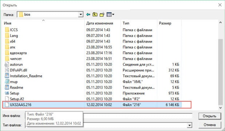Sort by the Размер column header
The height and width of the screenshot is (131, 225).
click(x=165, y=23)
